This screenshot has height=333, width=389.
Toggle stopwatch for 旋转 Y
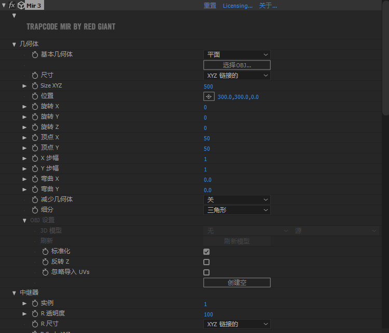coord(35,117)
